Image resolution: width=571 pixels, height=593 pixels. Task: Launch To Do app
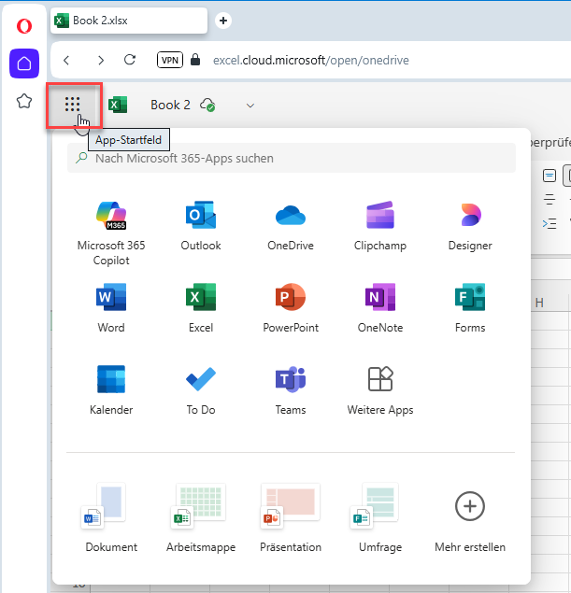[x=201, y=390]
